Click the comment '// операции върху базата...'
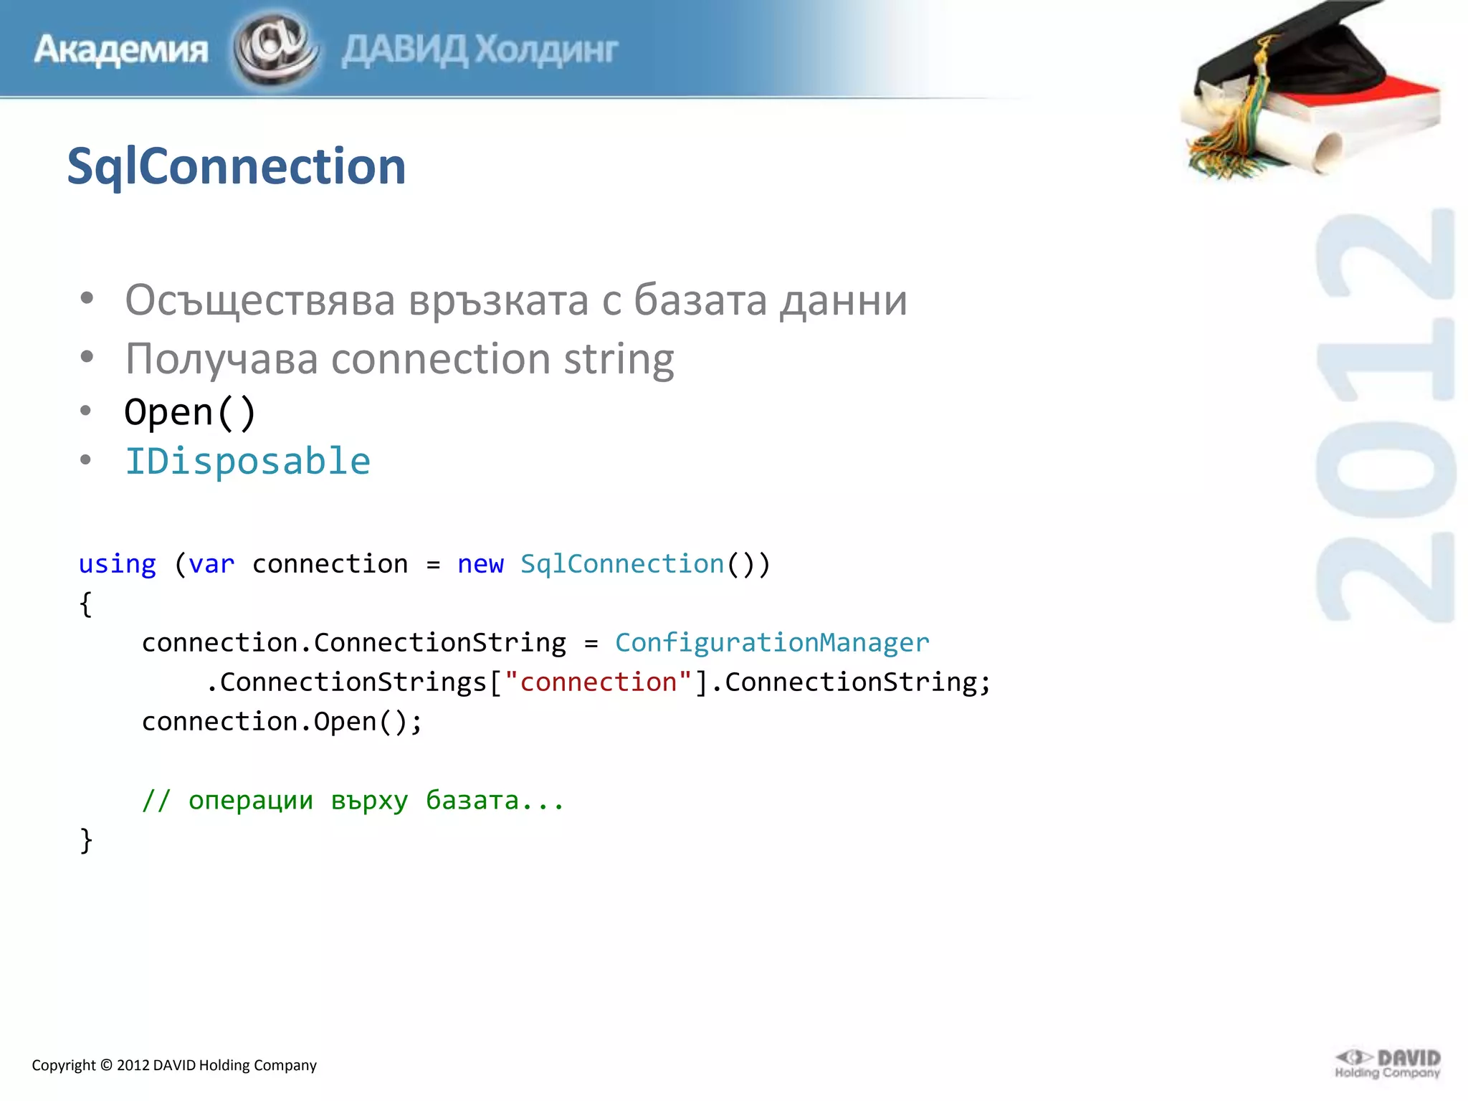The height and width of the screenshot is (1101, 1468). (x=353, y=800)
